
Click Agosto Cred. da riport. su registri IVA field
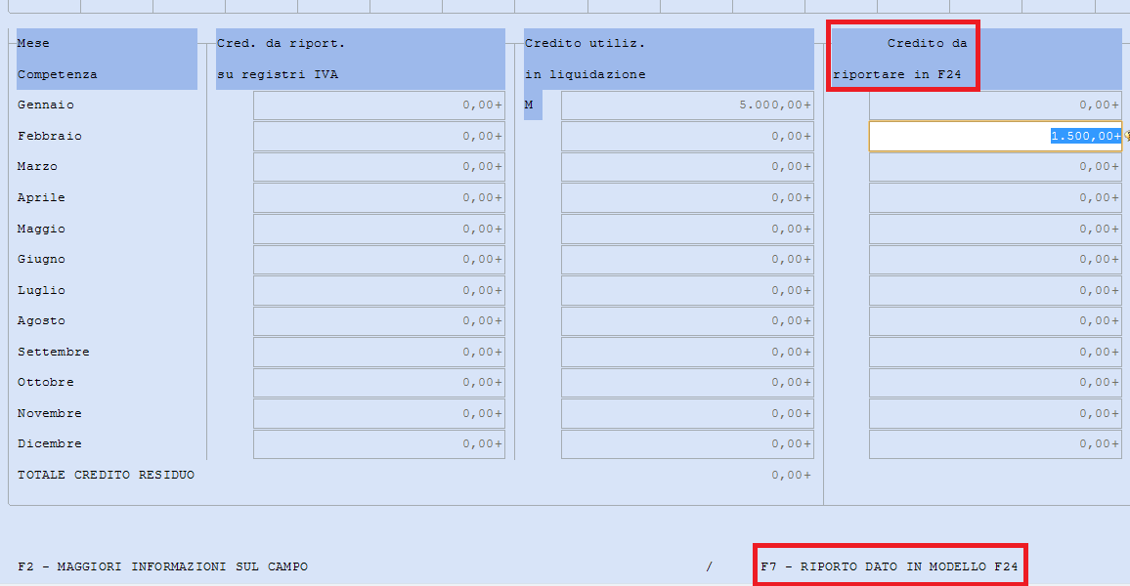[x=379, y=321]
